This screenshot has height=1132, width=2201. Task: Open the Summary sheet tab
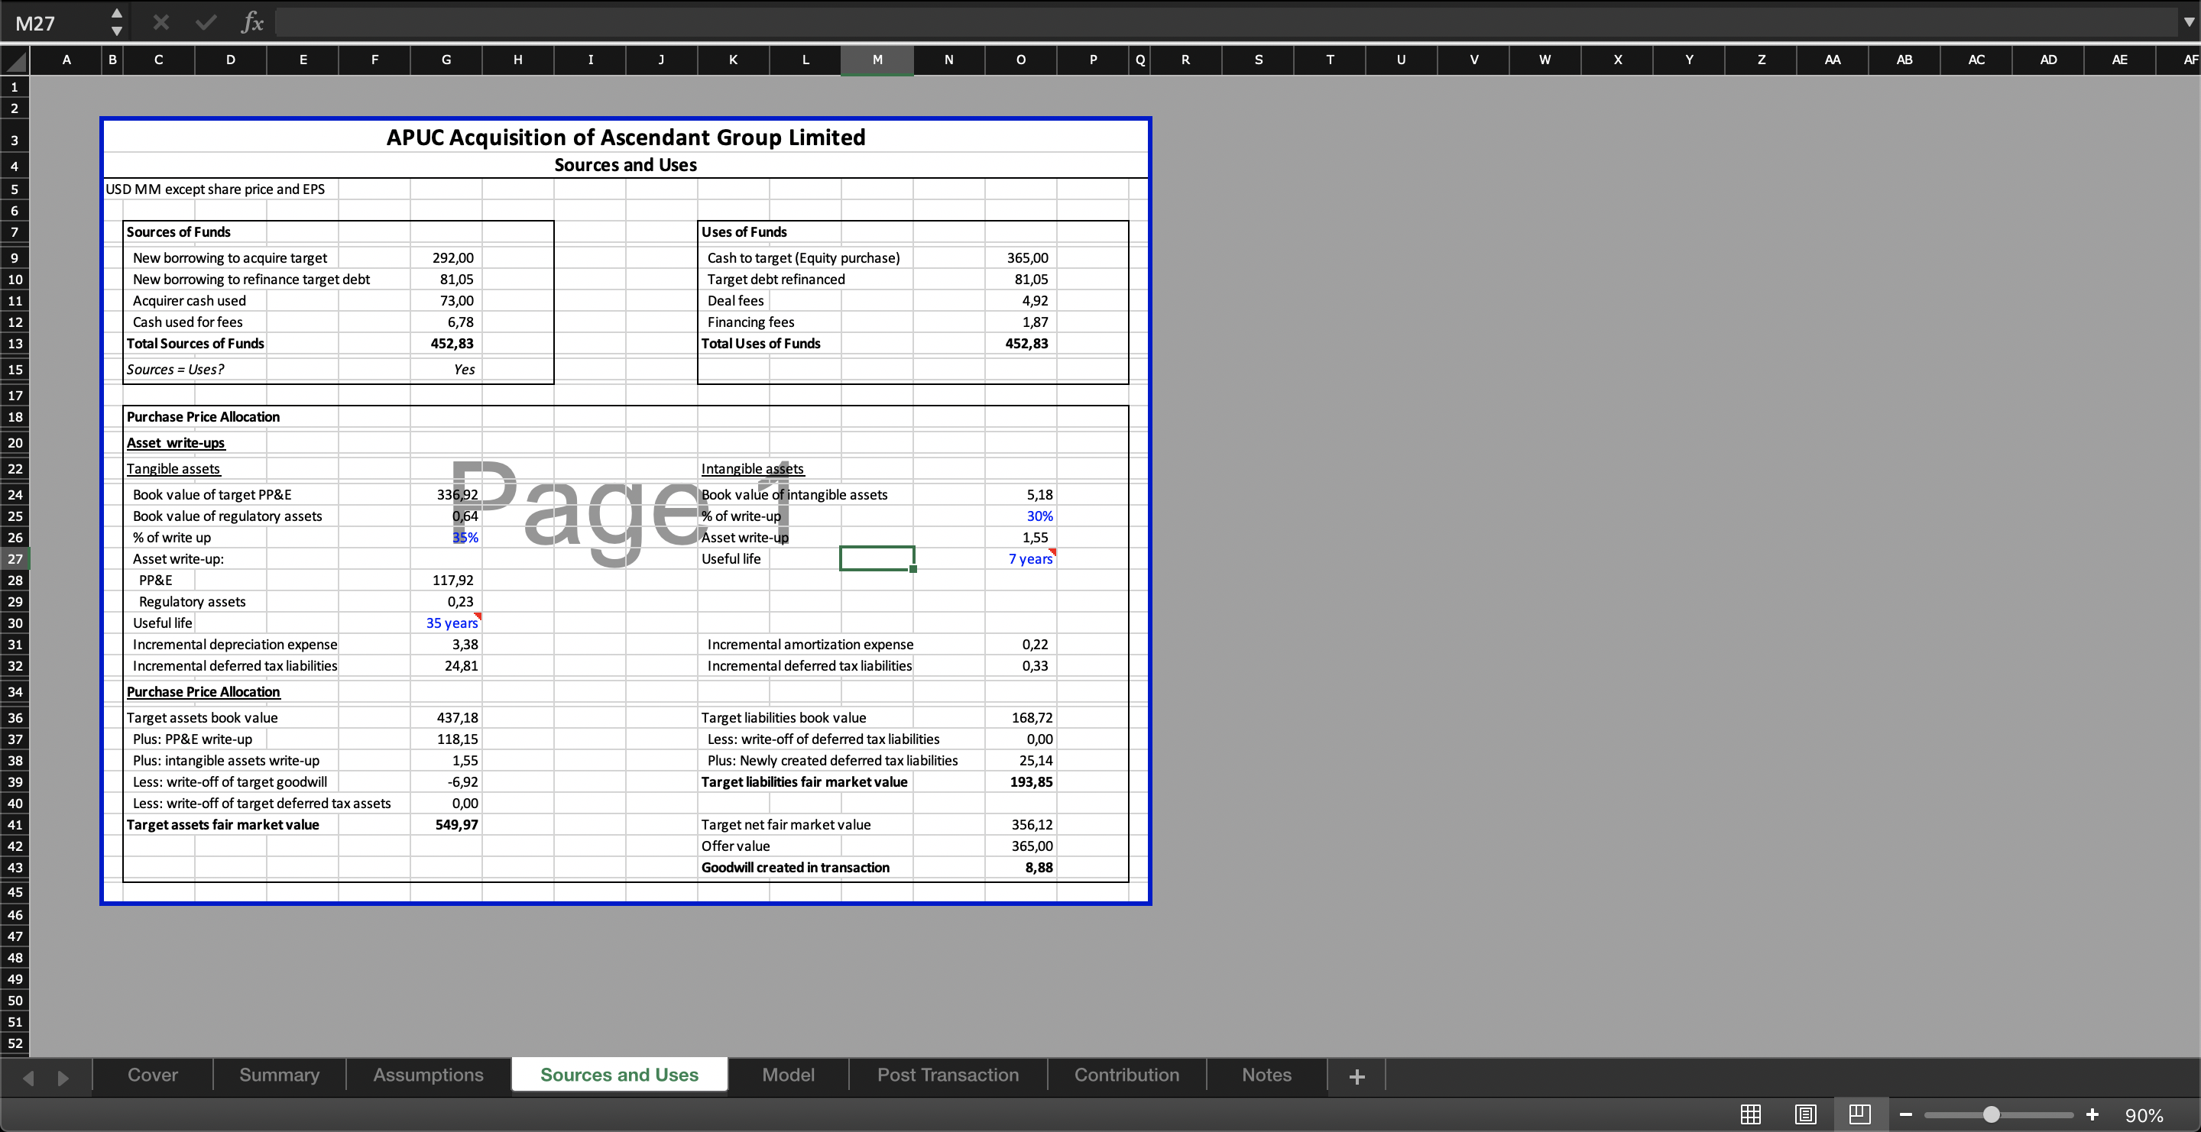click(x=280, y=1075)
